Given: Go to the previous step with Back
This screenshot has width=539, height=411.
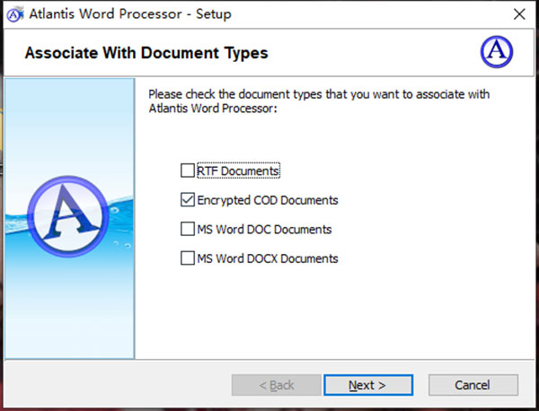Looking at the screenshot, I should 277,385.
